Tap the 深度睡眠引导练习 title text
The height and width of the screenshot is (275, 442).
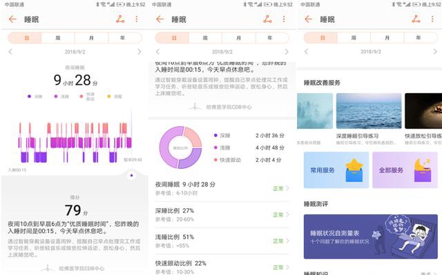coord(357,136)
